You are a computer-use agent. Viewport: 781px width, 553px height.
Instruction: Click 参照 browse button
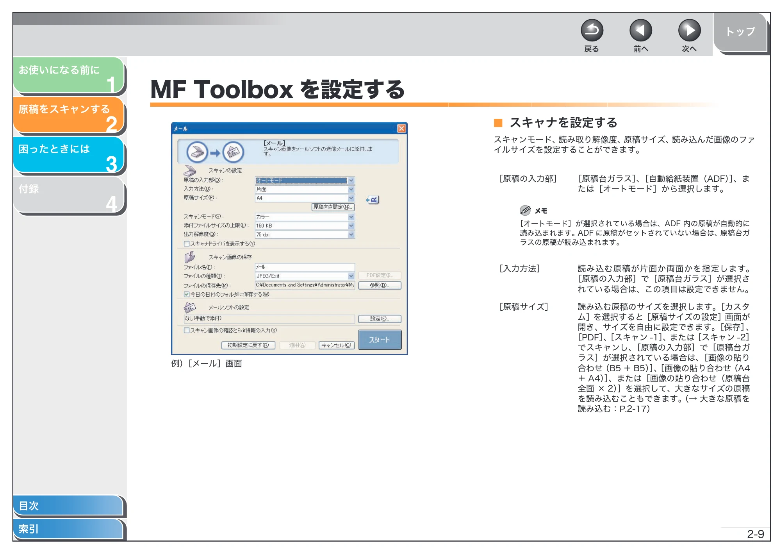(380, 285)
